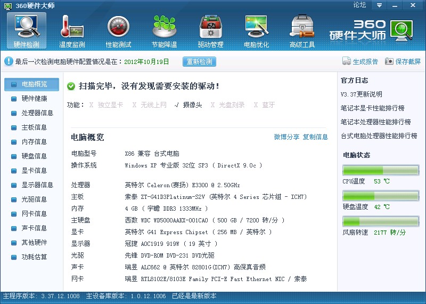This screenshot has height=304, width=426.
Task: Select 光驱信息 in the sidebar
Action: [31, 199]
